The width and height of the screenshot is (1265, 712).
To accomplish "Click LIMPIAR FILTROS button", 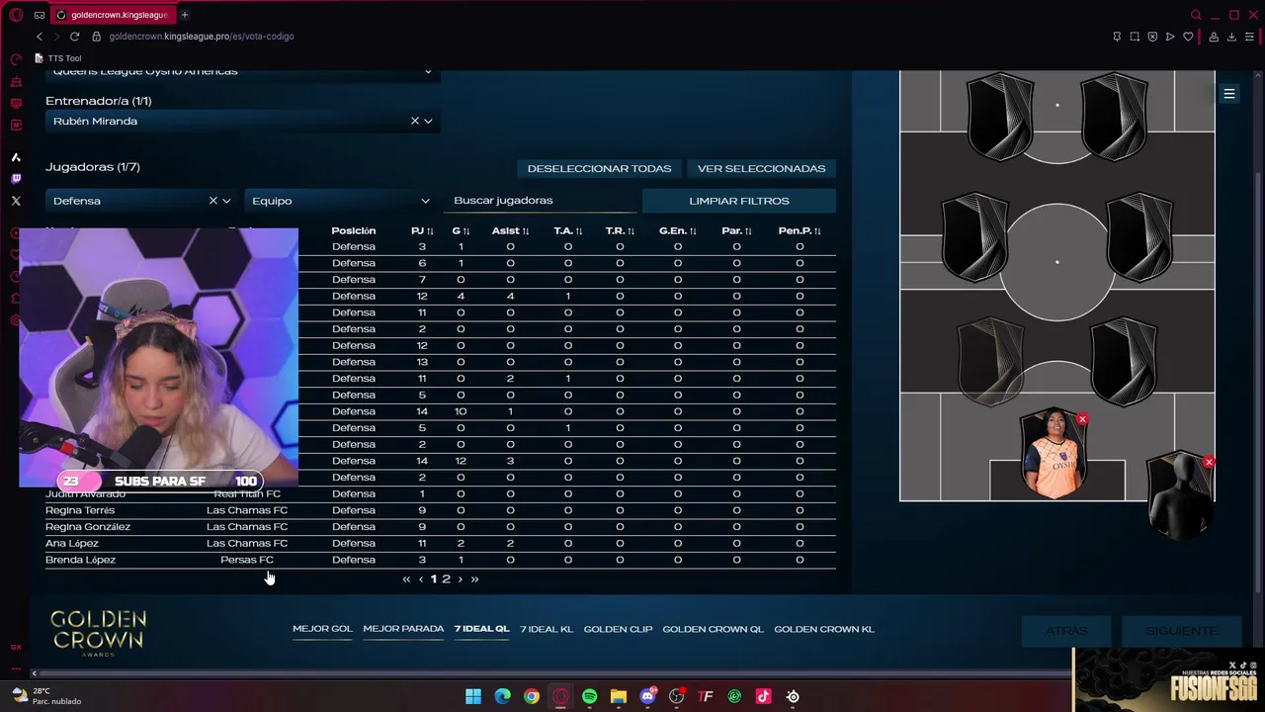I will point(739,201).
